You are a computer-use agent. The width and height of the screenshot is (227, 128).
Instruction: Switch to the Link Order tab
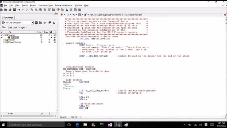13,28
